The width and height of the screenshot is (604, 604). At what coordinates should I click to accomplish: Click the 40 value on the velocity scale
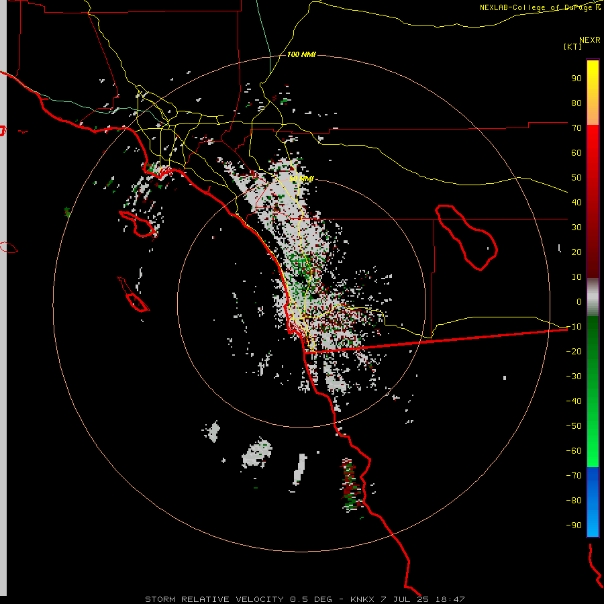coord(576,202)
